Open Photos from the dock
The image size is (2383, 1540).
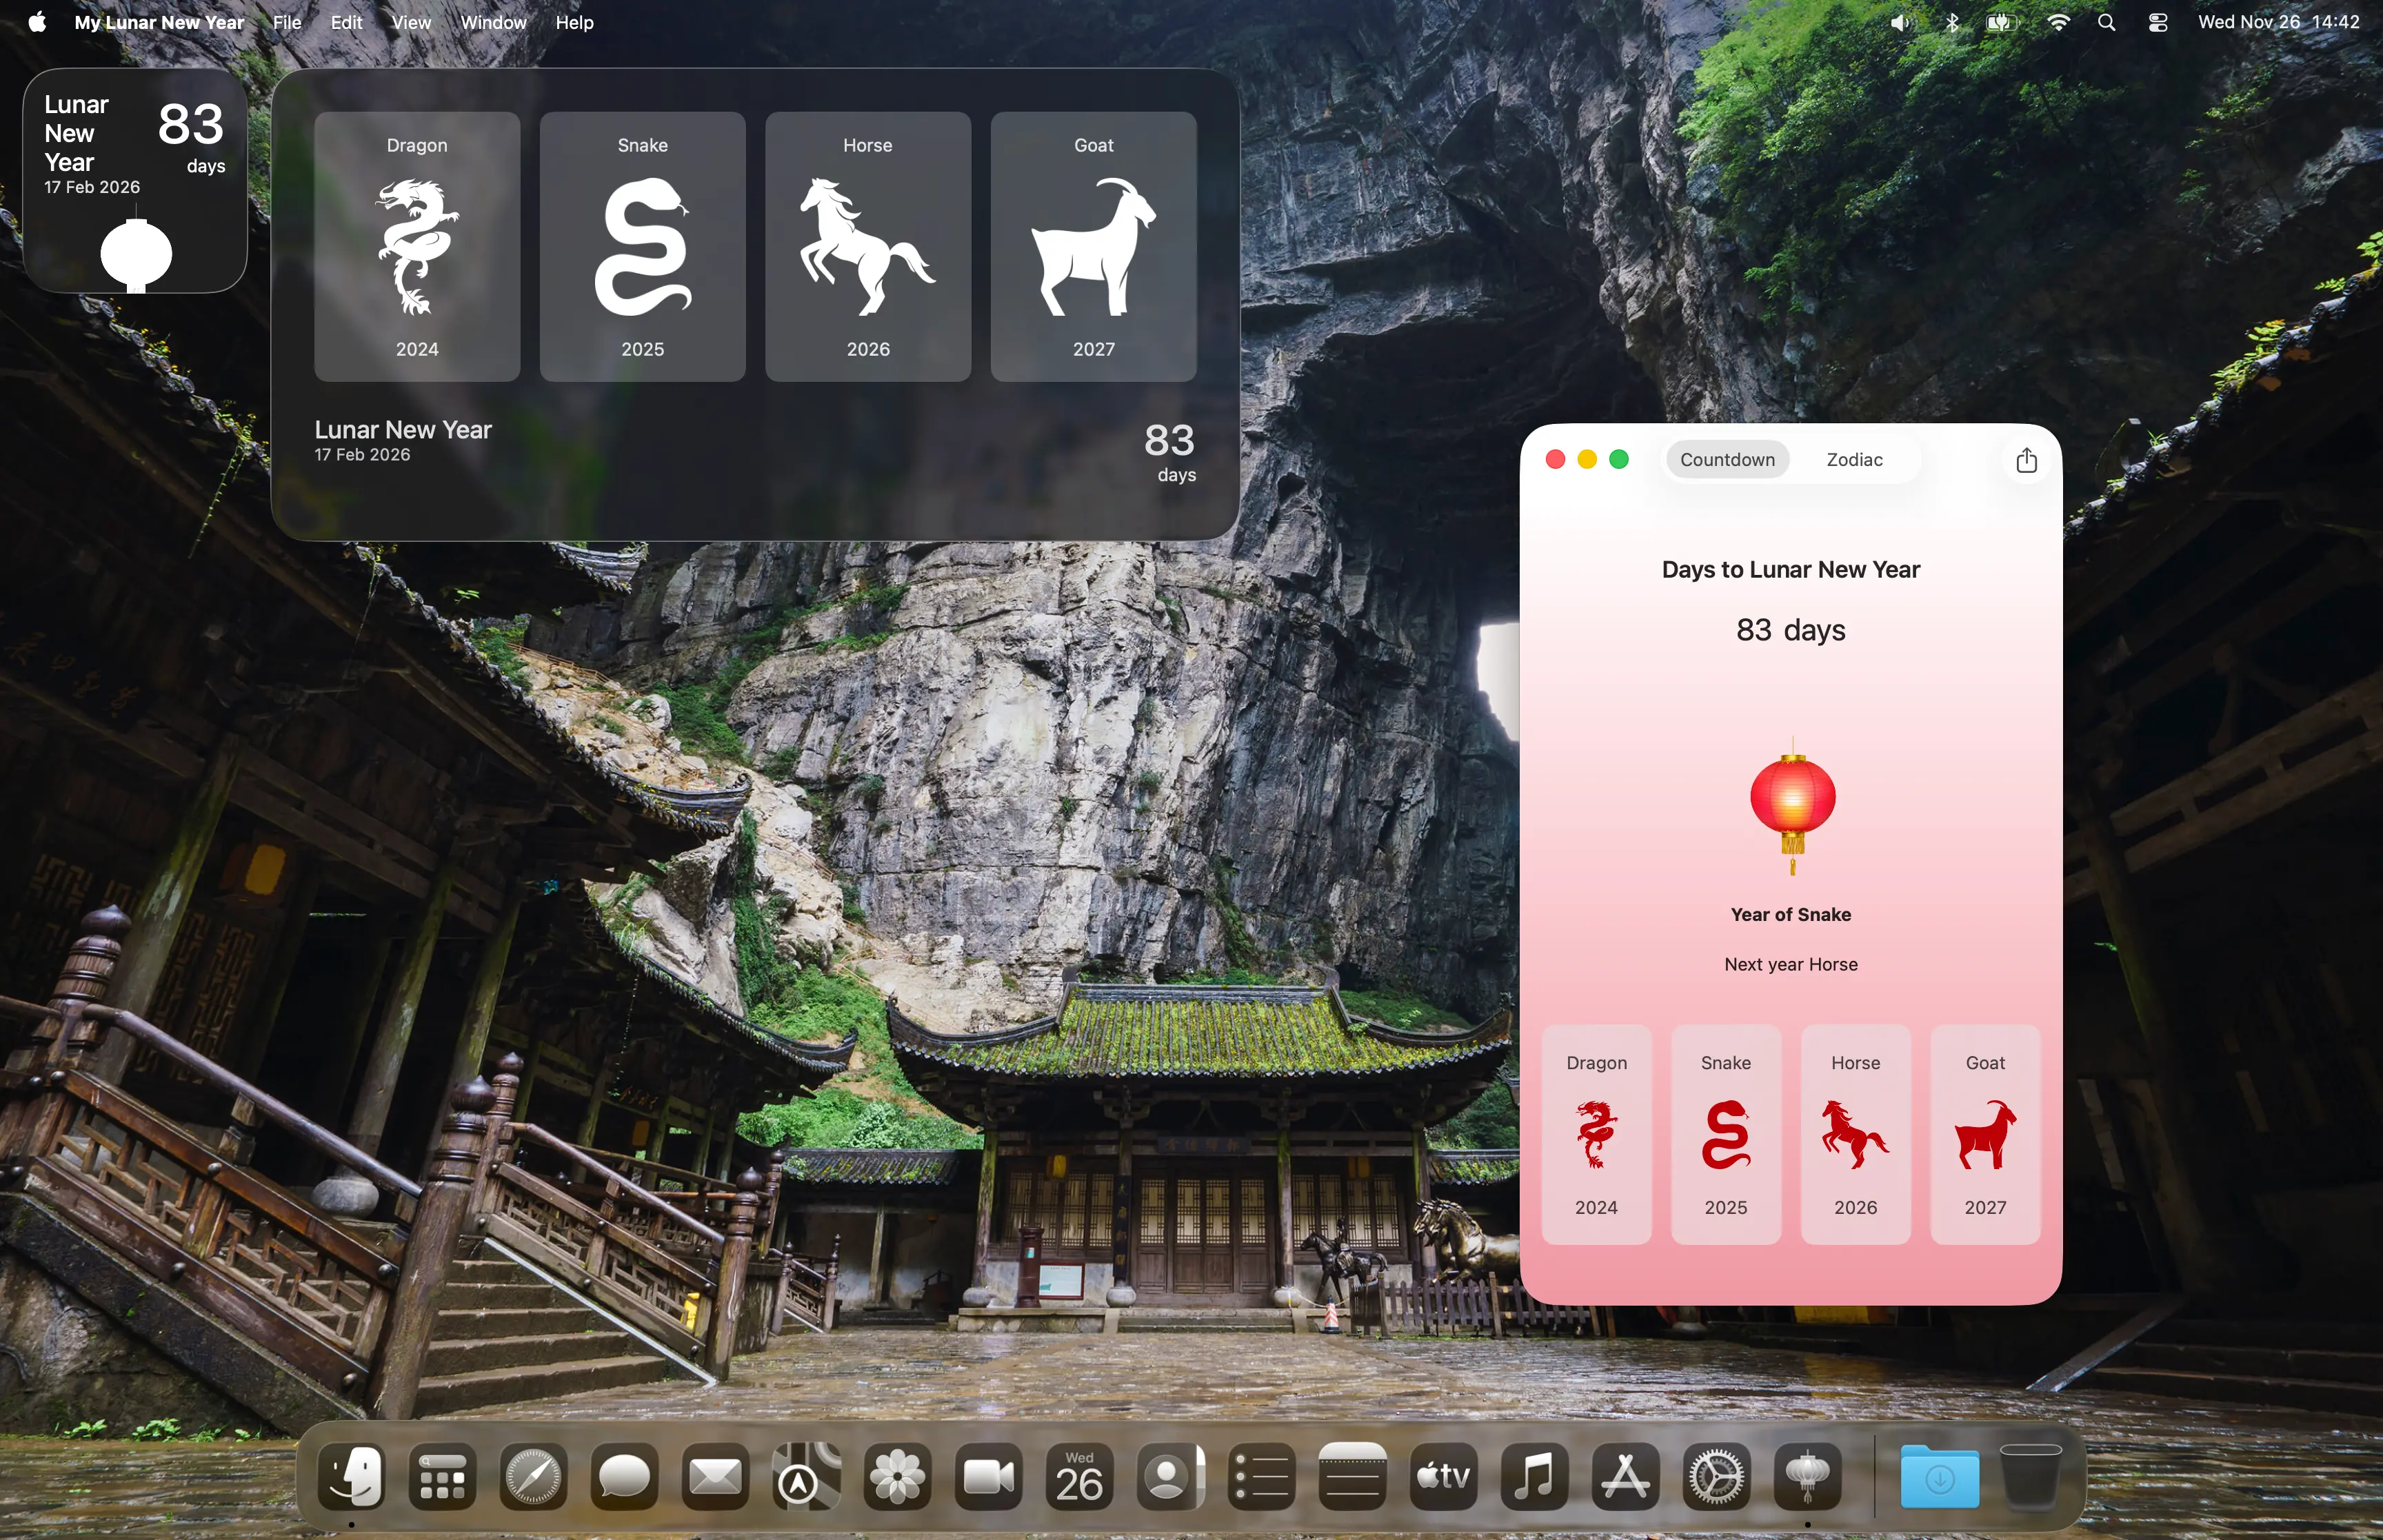point(897,1476)
